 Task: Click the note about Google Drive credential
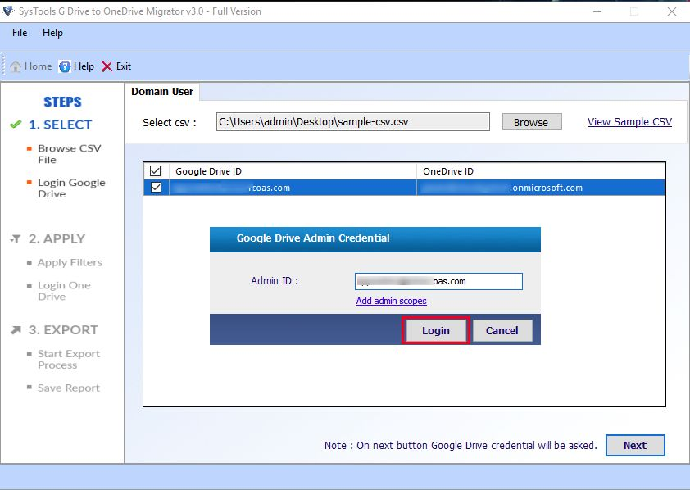click(x=461, y=446)
